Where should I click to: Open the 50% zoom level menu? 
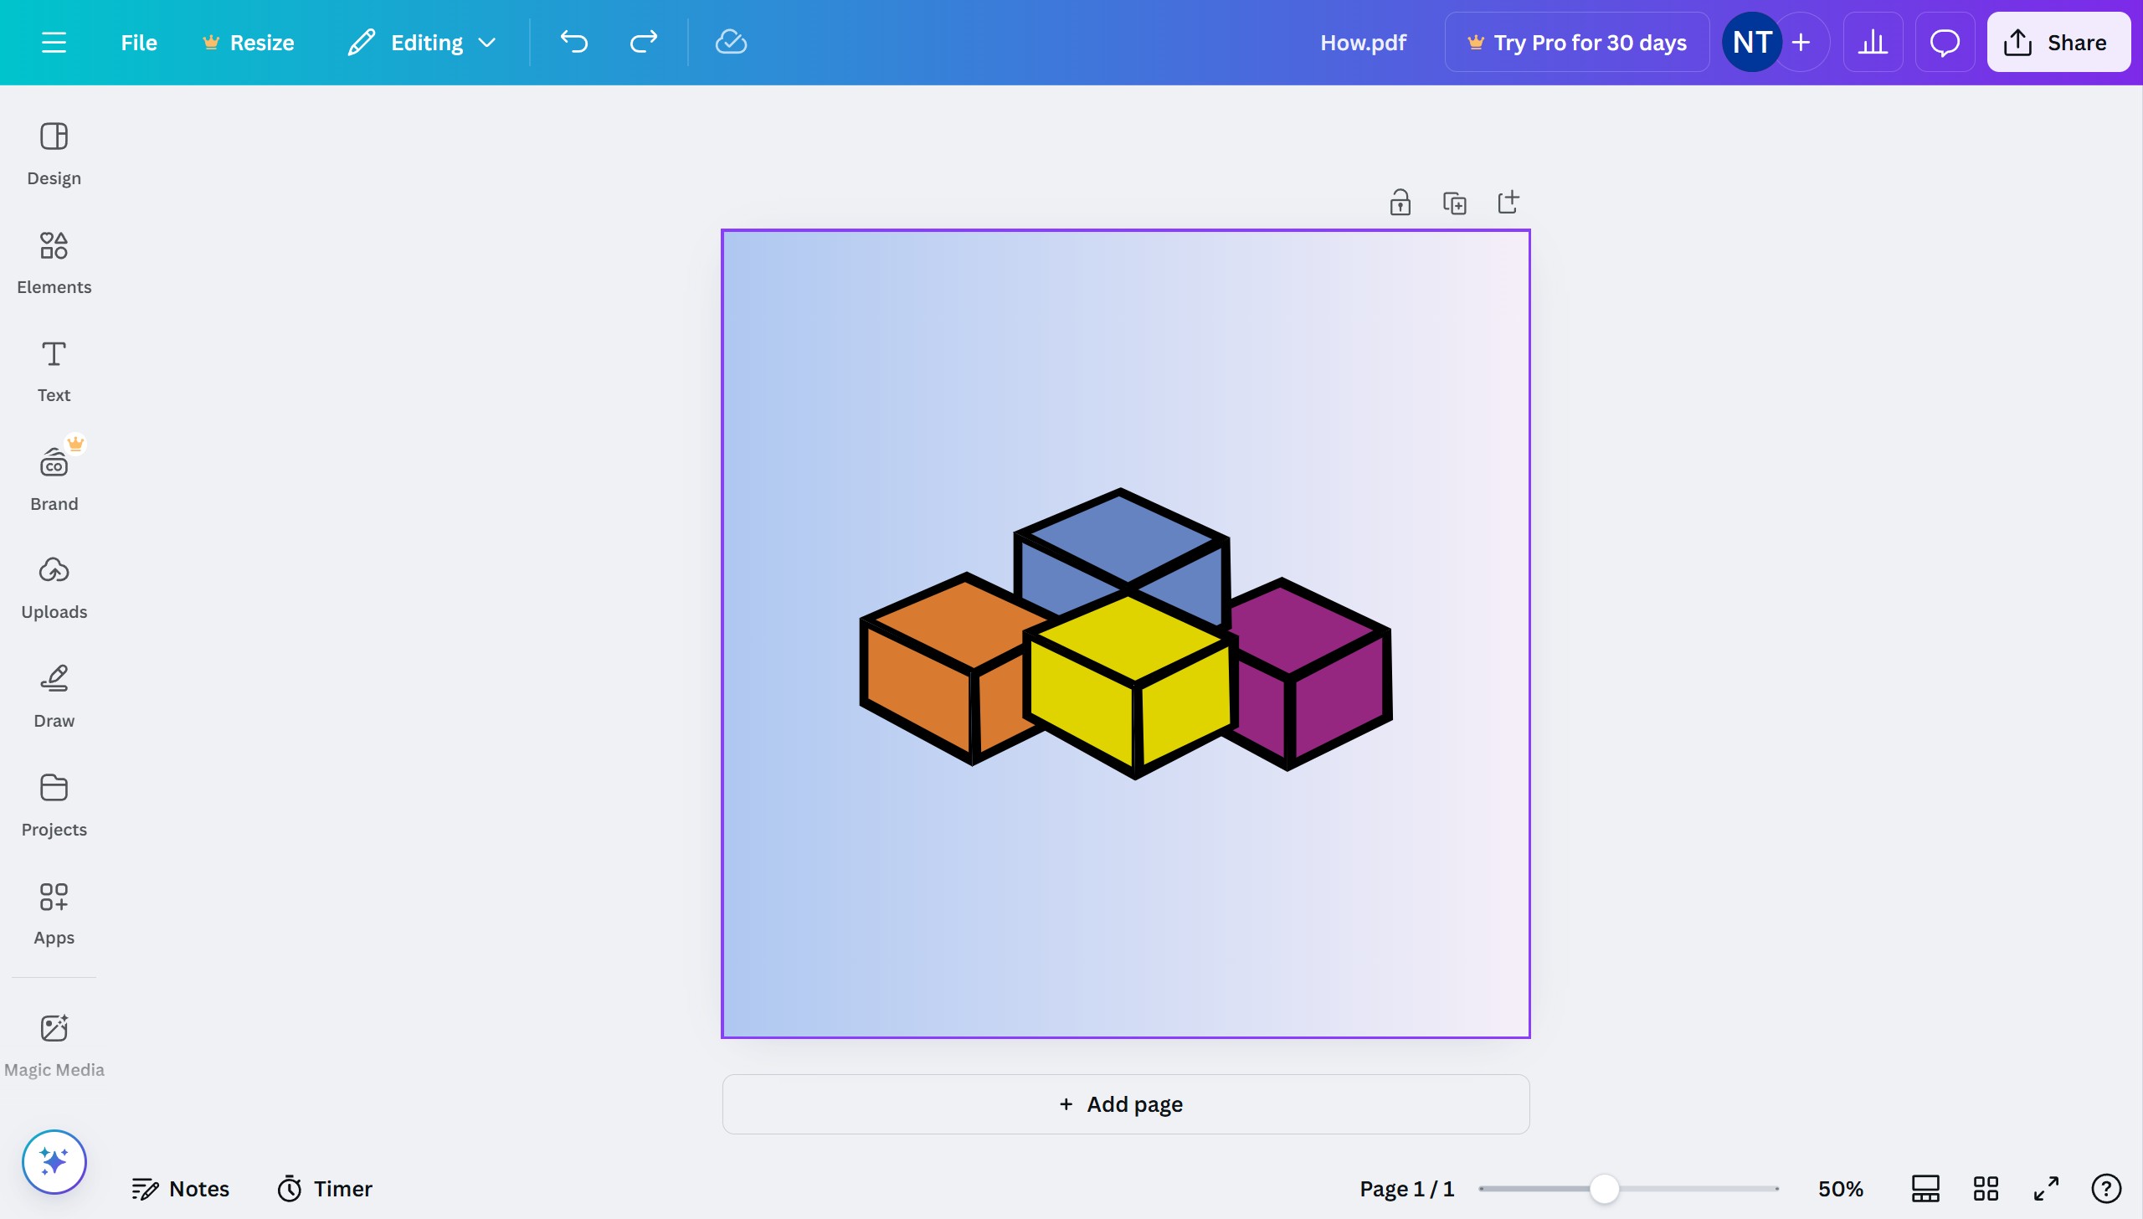coord(1840,1188)
